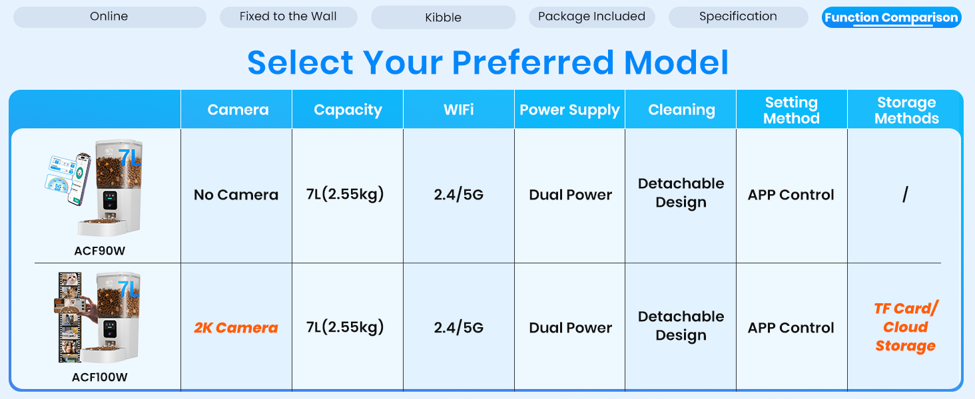
Task: Click the WiFi column header
Action: tap(459, 110)
